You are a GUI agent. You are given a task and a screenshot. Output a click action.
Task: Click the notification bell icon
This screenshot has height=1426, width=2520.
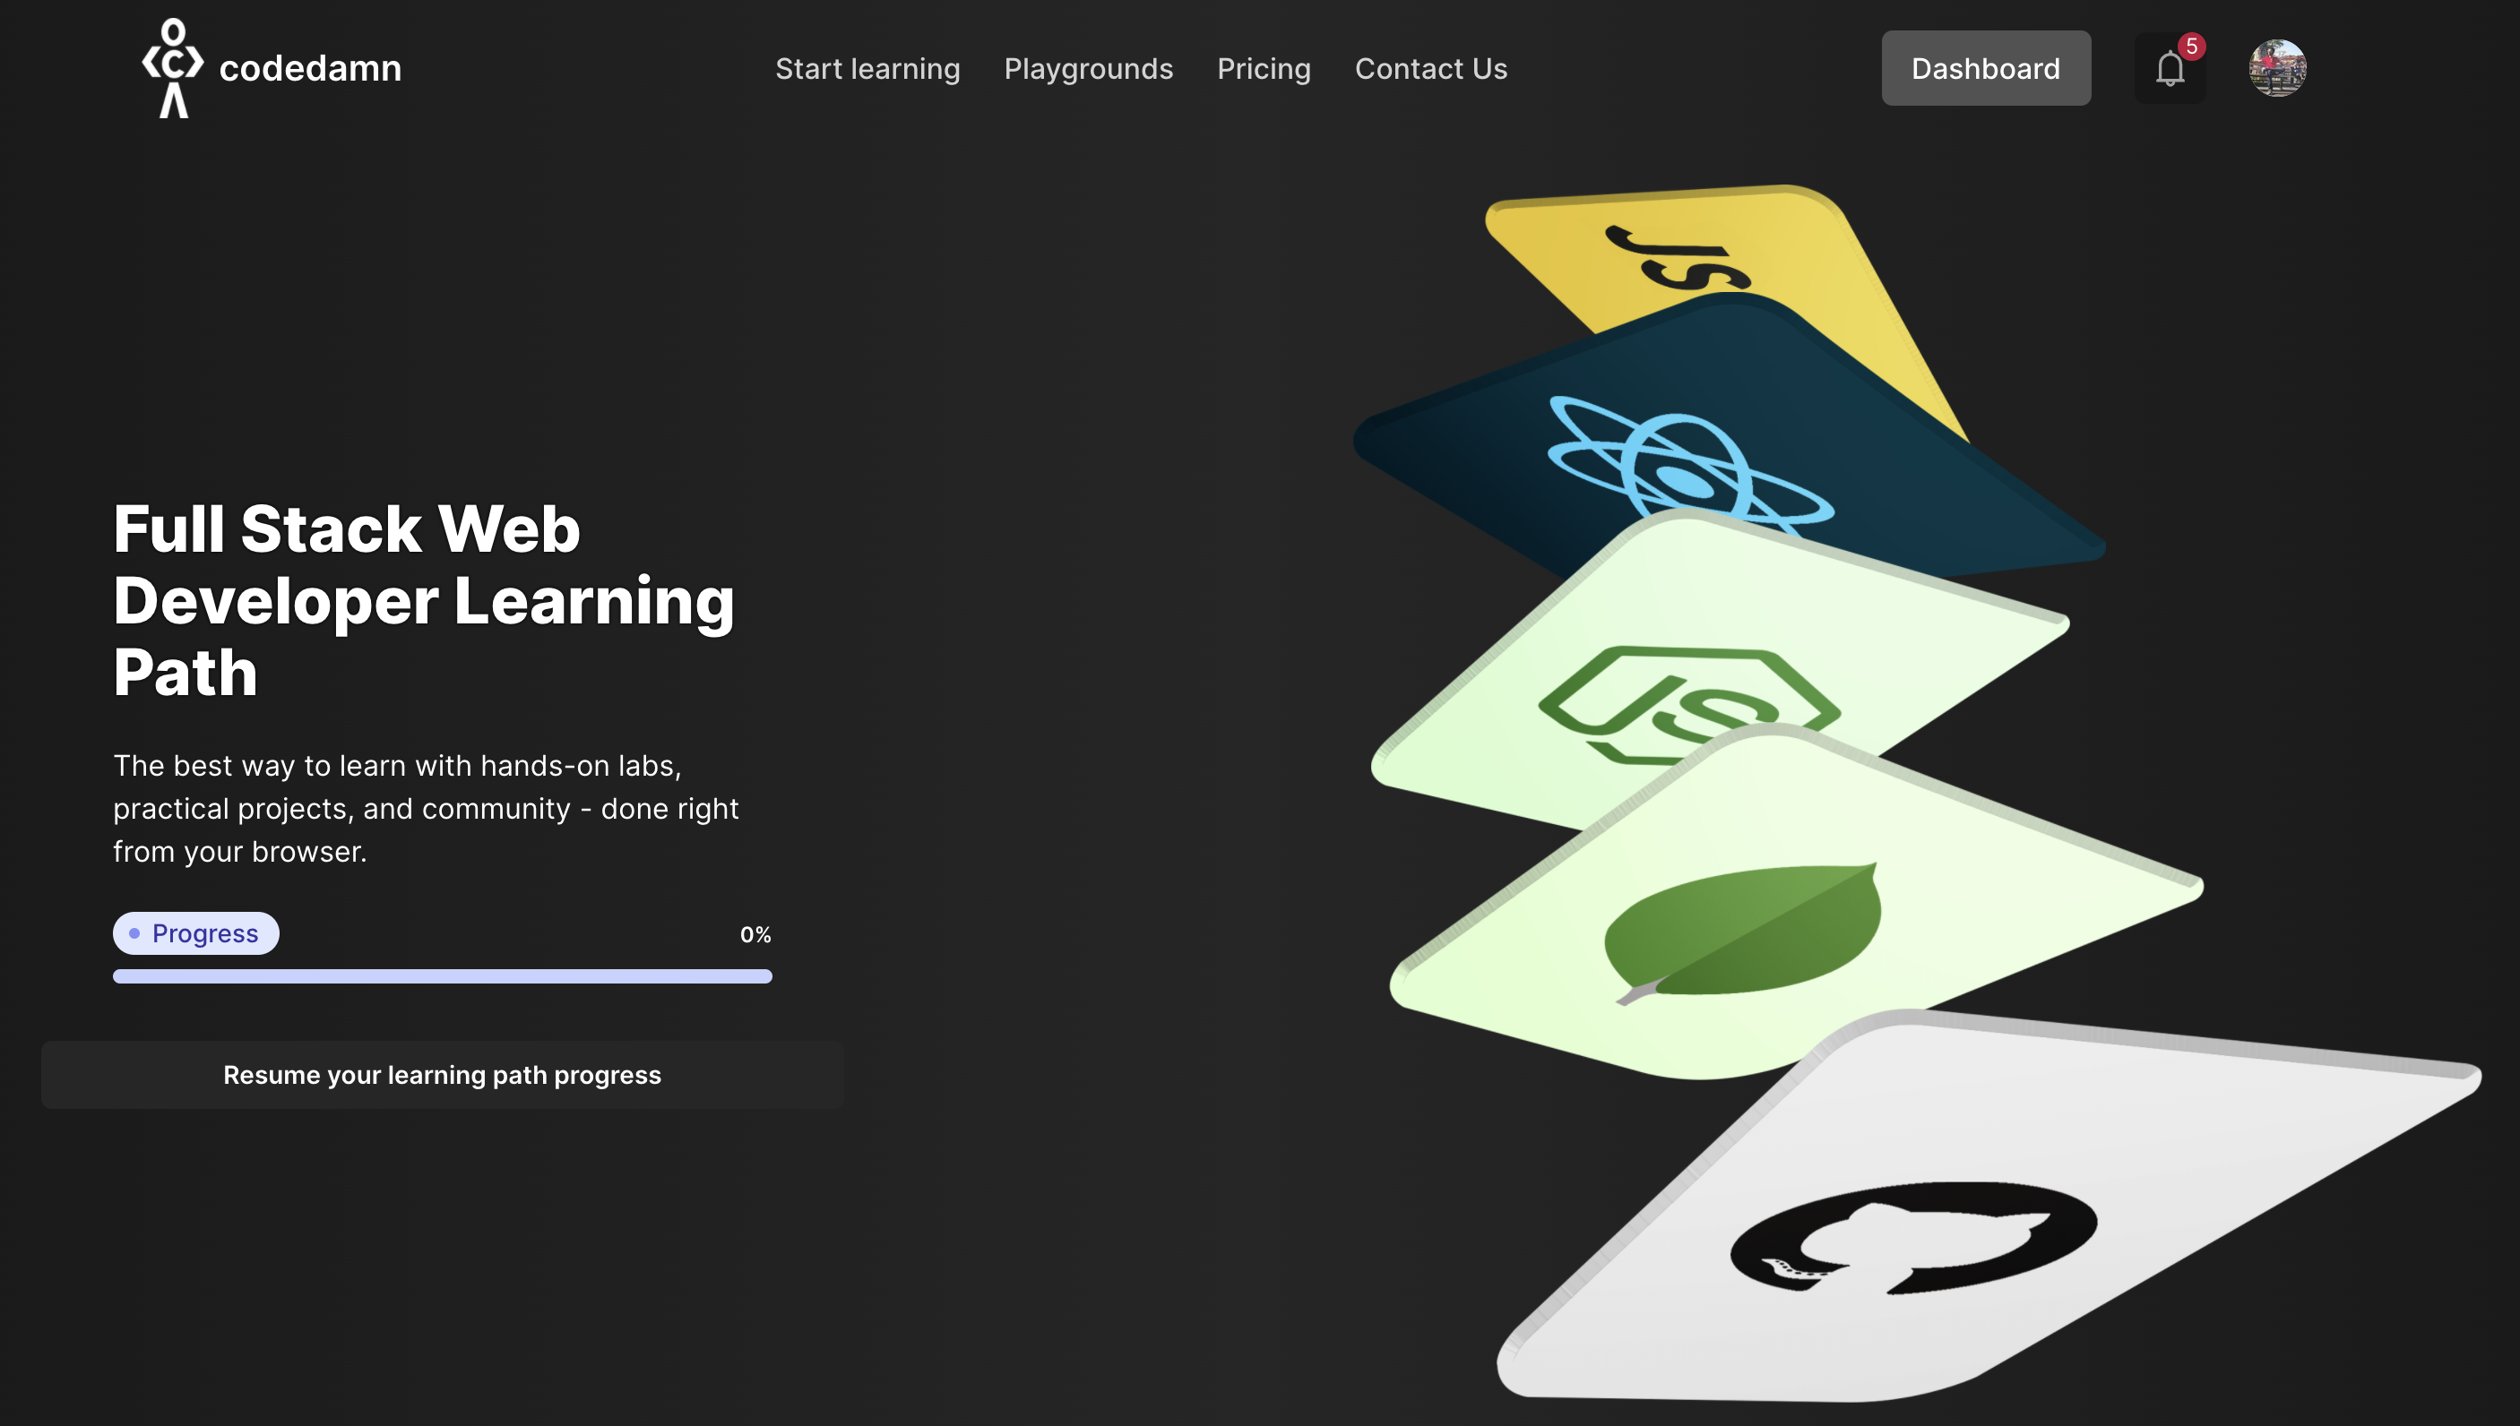click(2169, 67)
